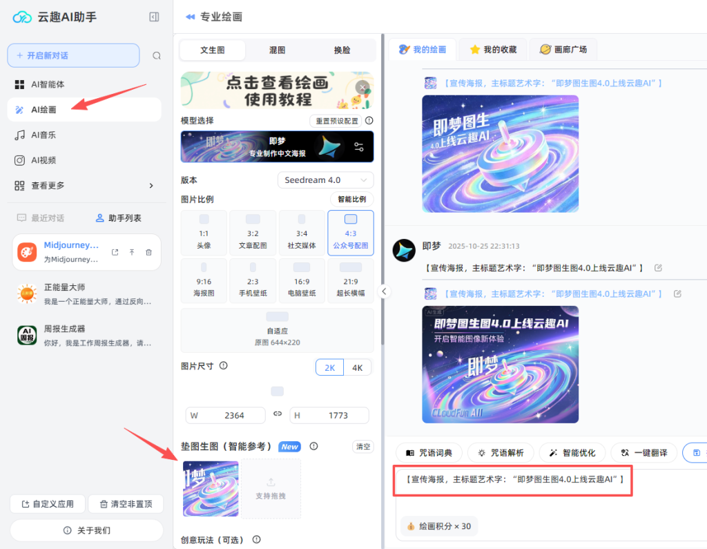This screenshot has width=707, height=549.
Task: Click the search icon beside 开启新对话
Action: point(157,55)
